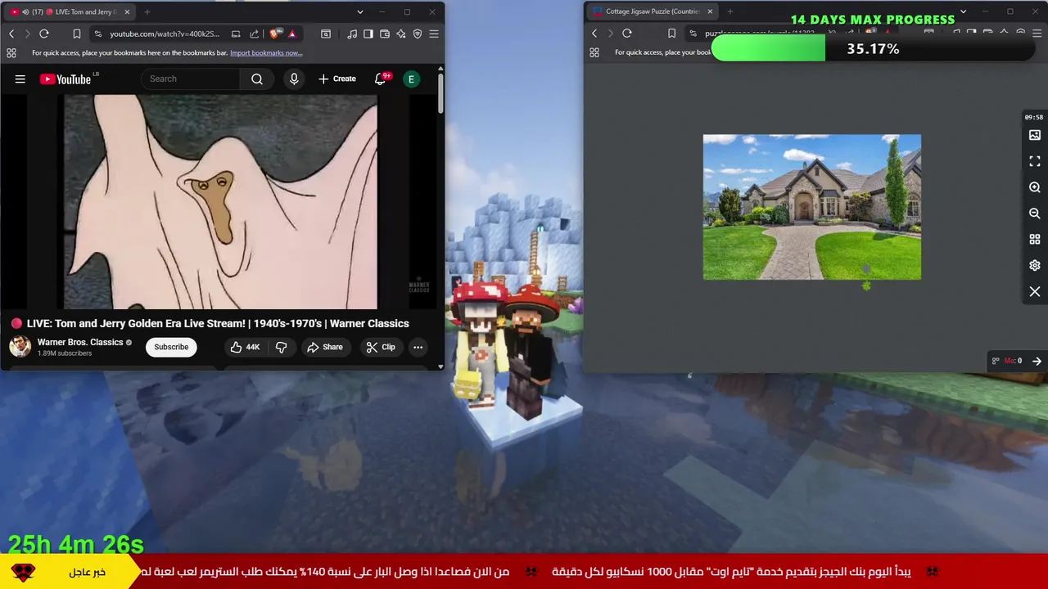Viewport: 1048px width, 589px height.
Task: Open music playlist icon in YouTube browser toolbar
Action: coord(352,34)
